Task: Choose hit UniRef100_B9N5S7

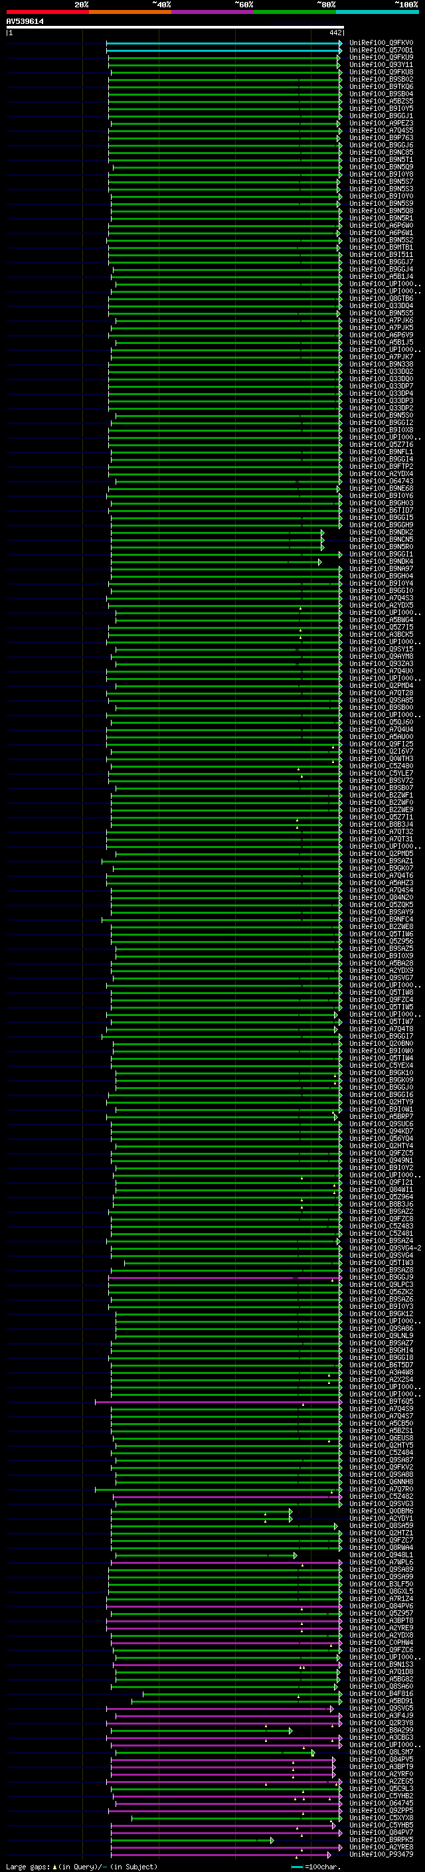Action: (381, 182)
